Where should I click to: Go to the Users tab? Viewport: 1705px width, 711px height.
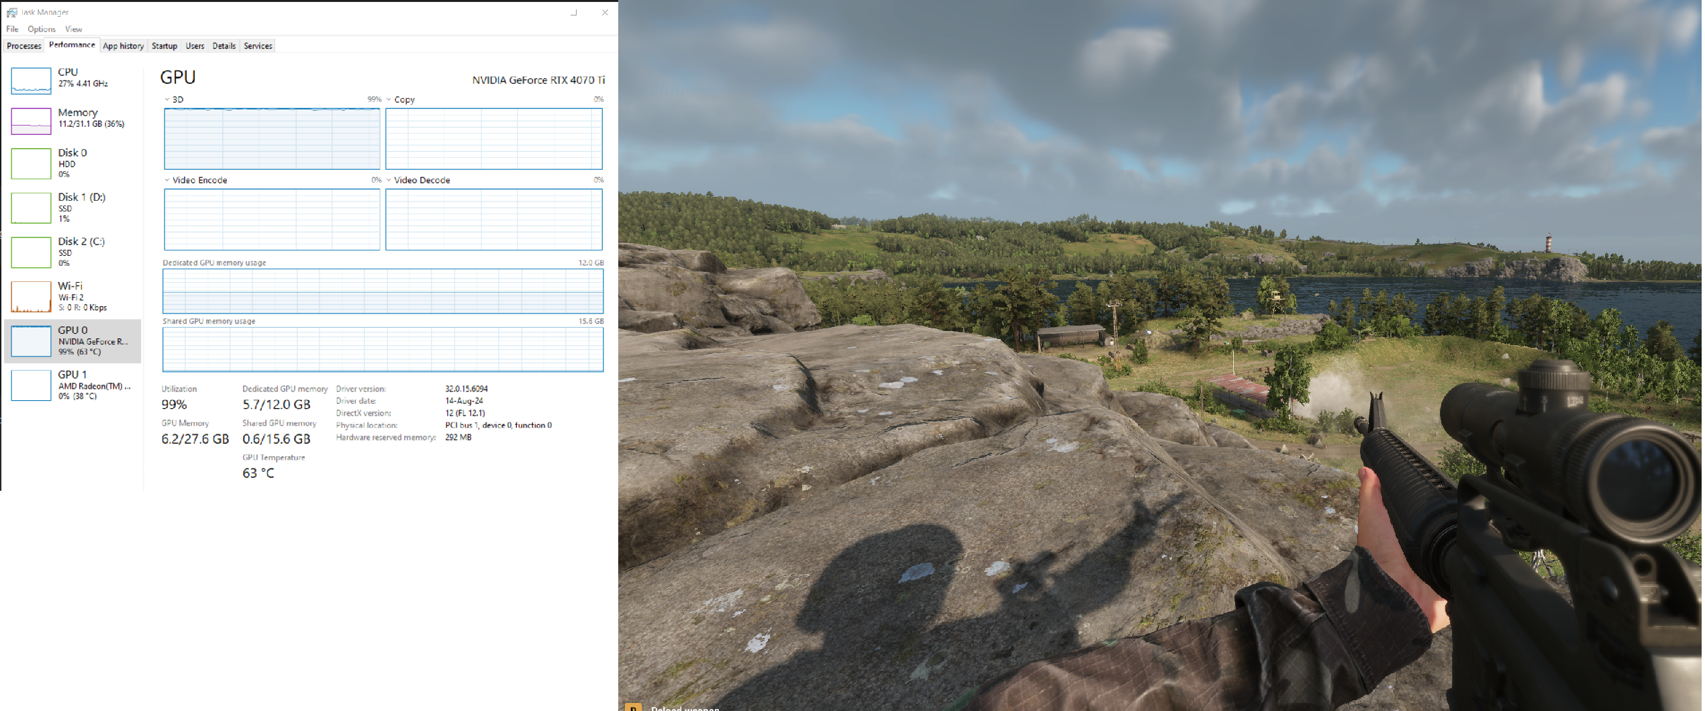(x=195, y=46)
